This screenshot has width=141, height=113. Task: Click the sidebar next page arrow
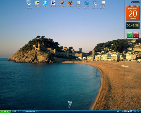coord(138,2)
